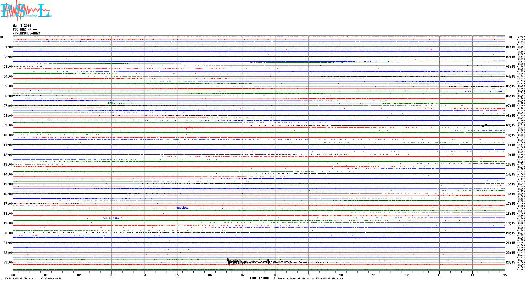Click the 'PDO HNZ HP --' station label

point(25,30)
